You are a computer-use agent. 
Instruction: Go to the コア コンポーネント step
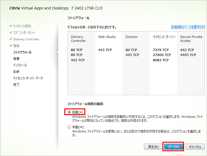pyautogui.click(x=24, y=33)
